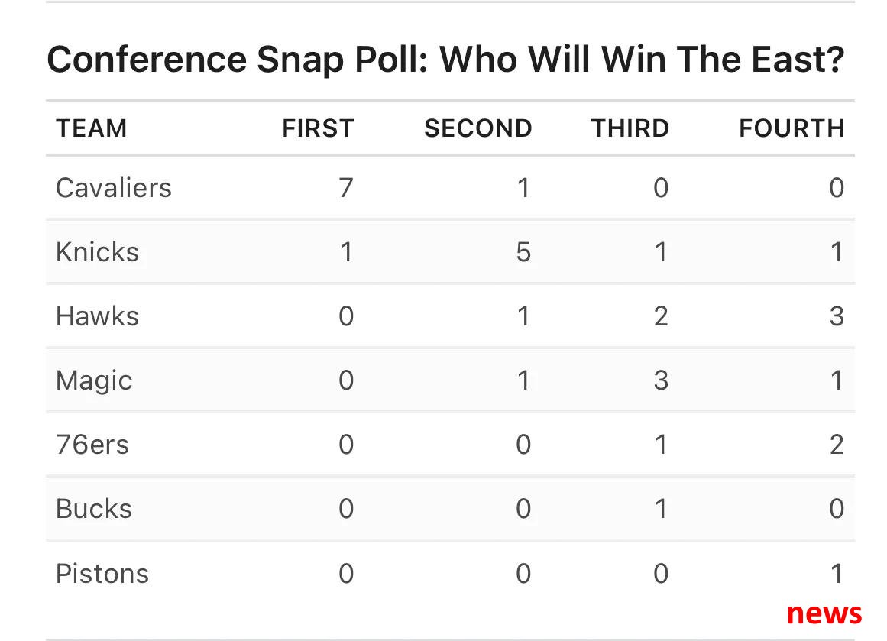Select the Hawks team name

point(97,316)
